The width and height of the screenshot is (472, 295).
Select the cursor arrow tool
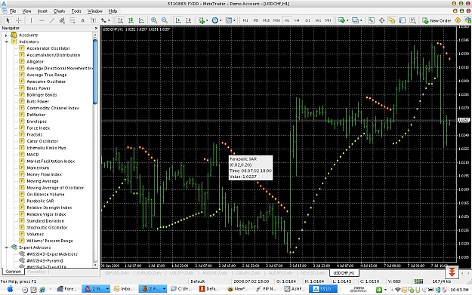point(8,20)
